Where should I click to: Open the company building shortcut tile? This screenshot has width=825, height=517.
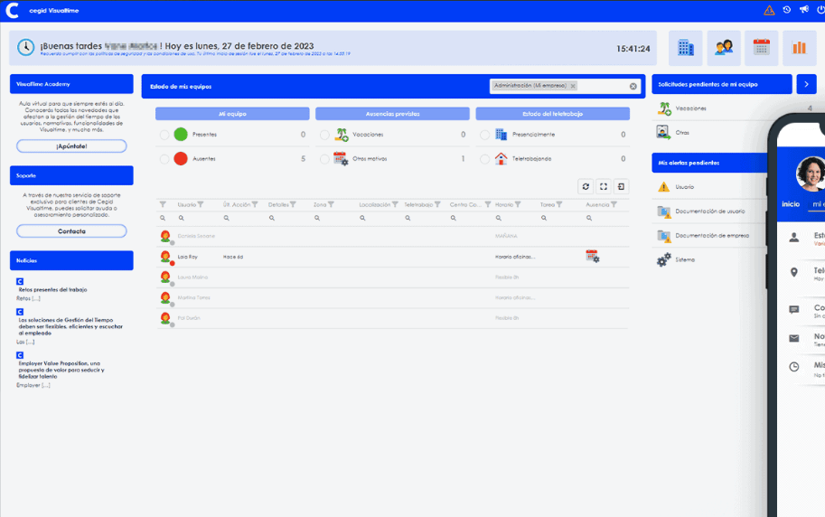686,48
